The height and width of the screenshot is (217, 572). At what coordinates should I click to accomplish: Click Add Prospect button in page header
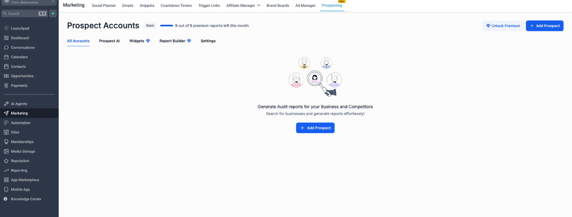(545, 26)
